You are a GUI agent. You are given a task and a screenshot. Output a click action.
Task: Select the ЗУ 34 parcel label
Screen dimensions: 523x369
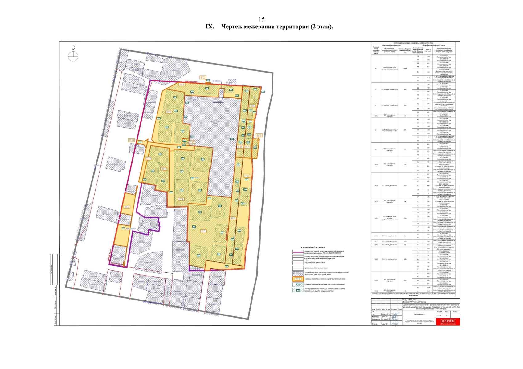tap(127, 207)
